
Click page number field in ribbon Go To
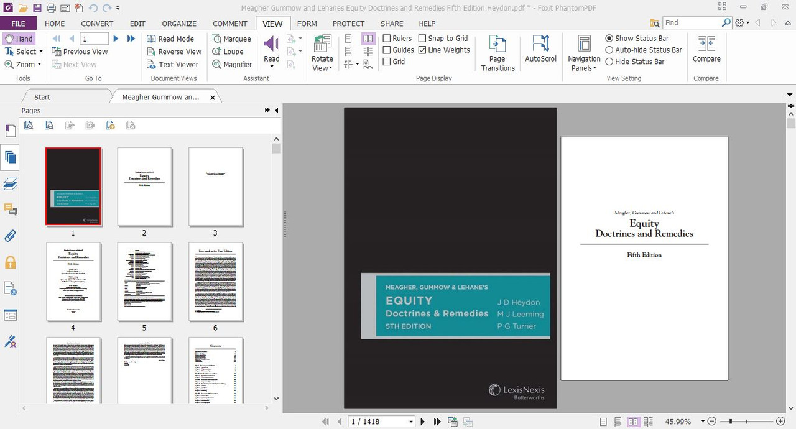pyautogui.click(x=94, y=39)
